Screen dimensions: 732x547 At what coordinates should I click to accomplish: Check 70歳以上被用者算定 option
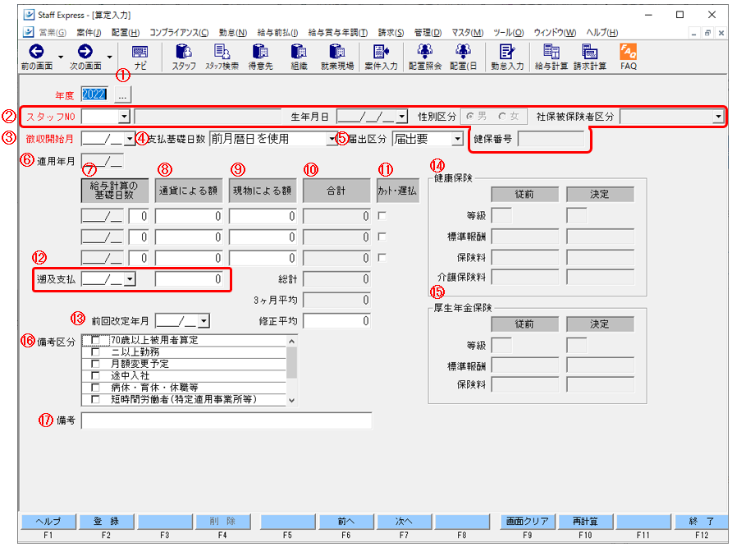(95, 340)
